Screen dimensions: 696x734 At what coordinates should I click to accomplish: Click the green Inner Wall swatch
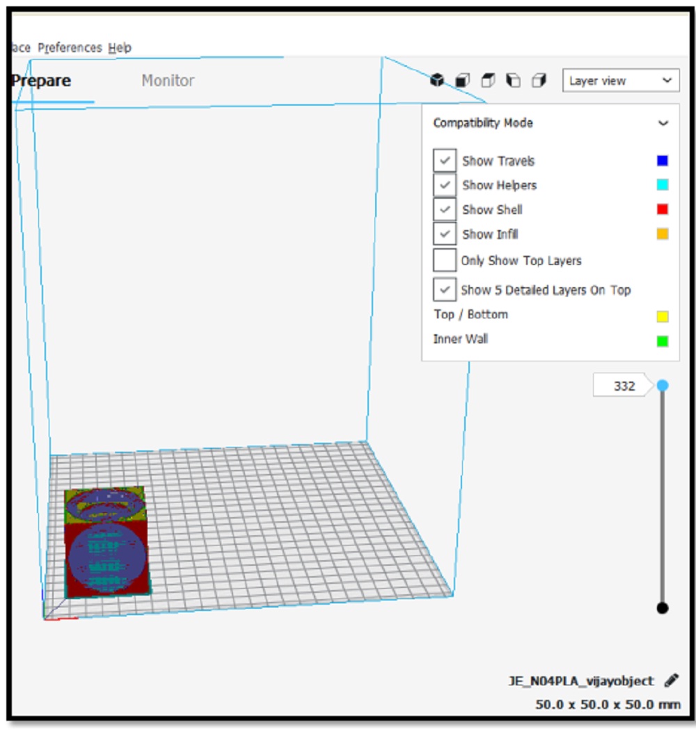click(663, 341)
